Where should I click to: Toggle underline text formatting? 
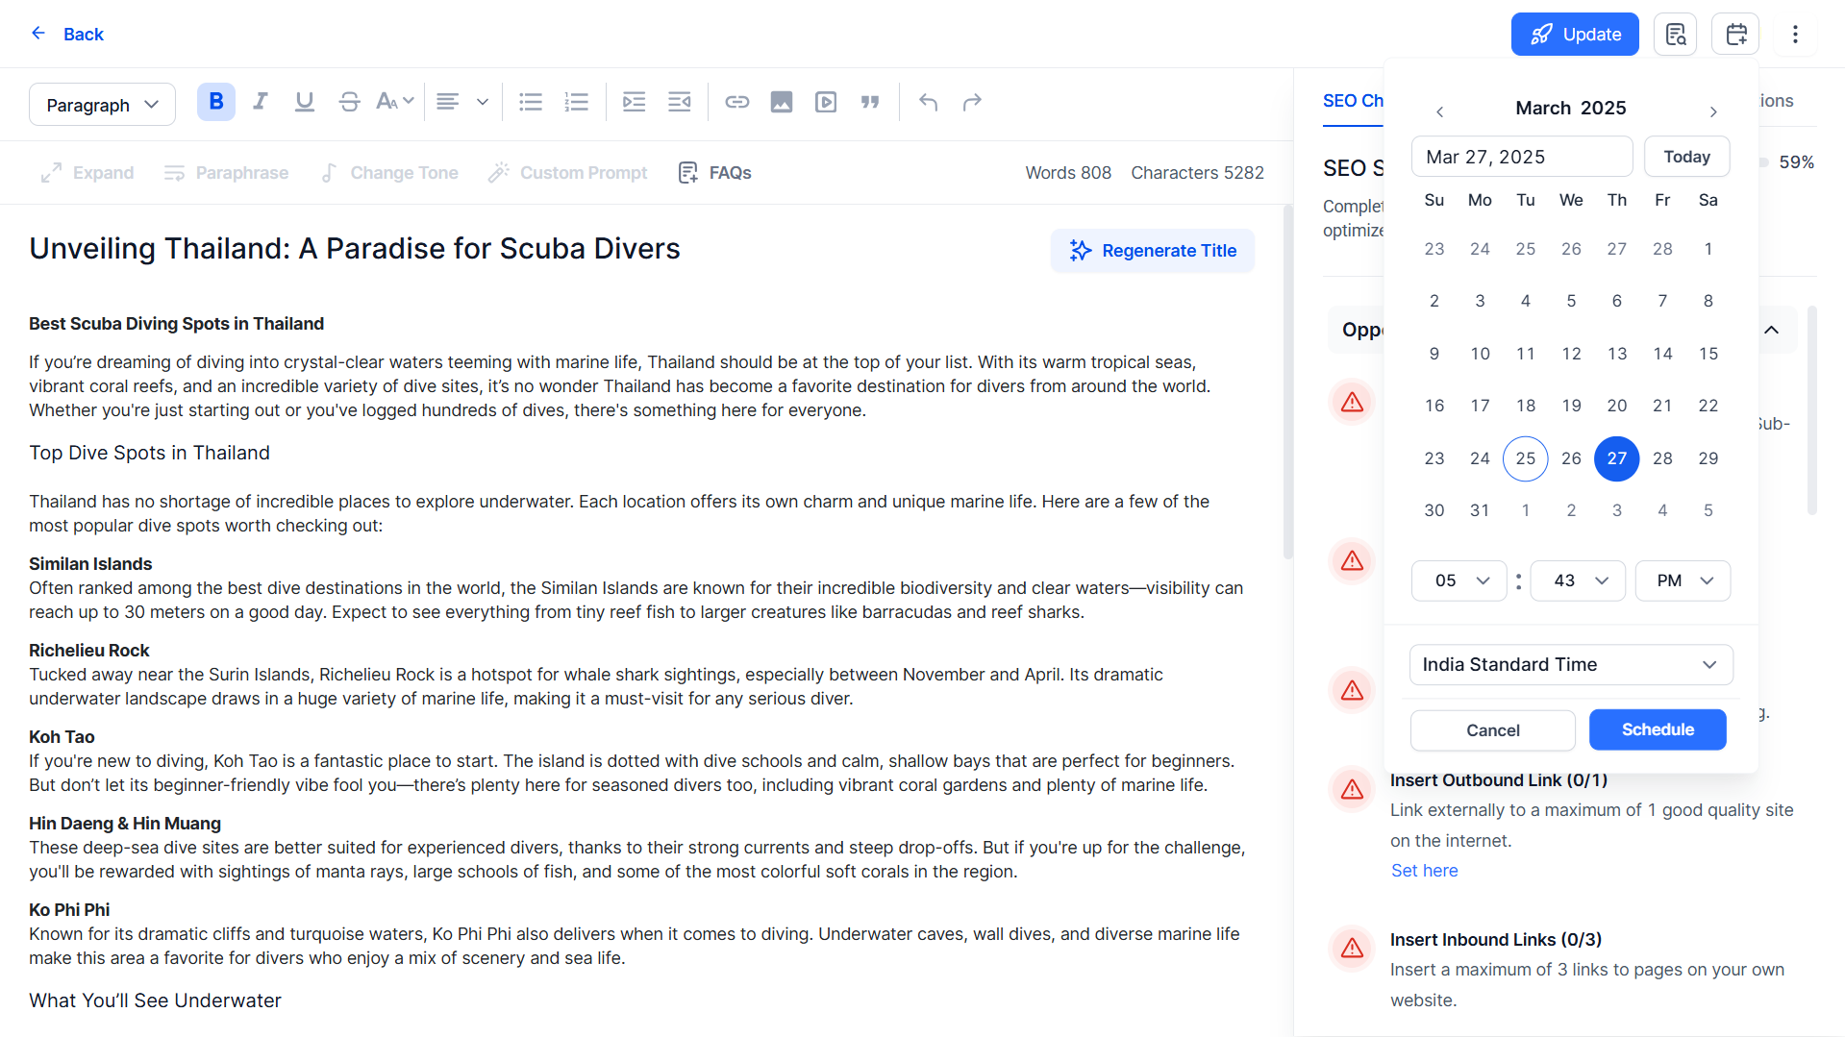coord(305,102)
